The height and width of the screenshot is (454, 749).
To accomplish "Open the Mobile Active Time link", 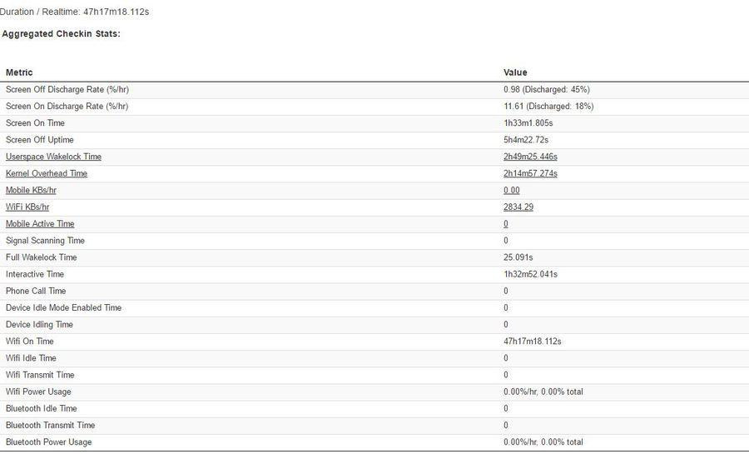I will click(40, 223).
